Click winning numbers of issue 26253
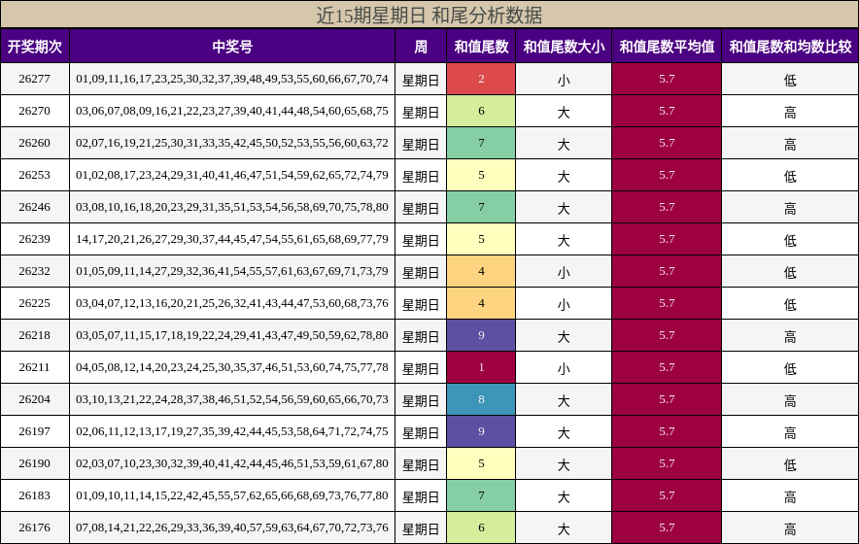The height and width of the screenshot is (544, 859). pyautogui.click(x=232, y=175)
